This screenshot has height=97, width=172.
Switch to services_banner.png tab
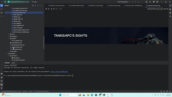click(114, 6)
